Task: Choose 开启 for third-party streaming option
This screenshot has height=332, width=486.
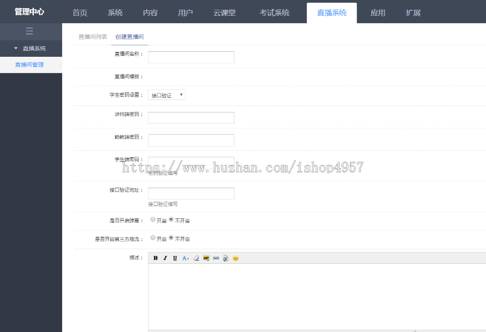Action: click(x=153, y=238)
